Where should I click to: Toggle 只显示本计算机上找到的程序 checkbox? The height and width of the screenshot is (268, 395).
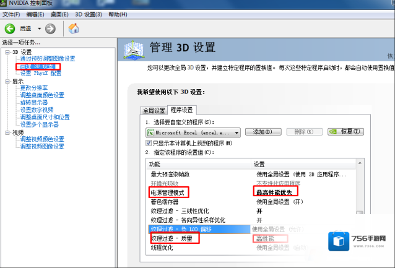149,143
